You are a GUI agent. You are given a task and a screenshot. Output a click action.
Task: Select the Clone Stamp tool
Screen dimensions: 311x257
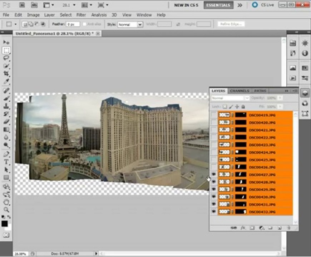[6, 106]
